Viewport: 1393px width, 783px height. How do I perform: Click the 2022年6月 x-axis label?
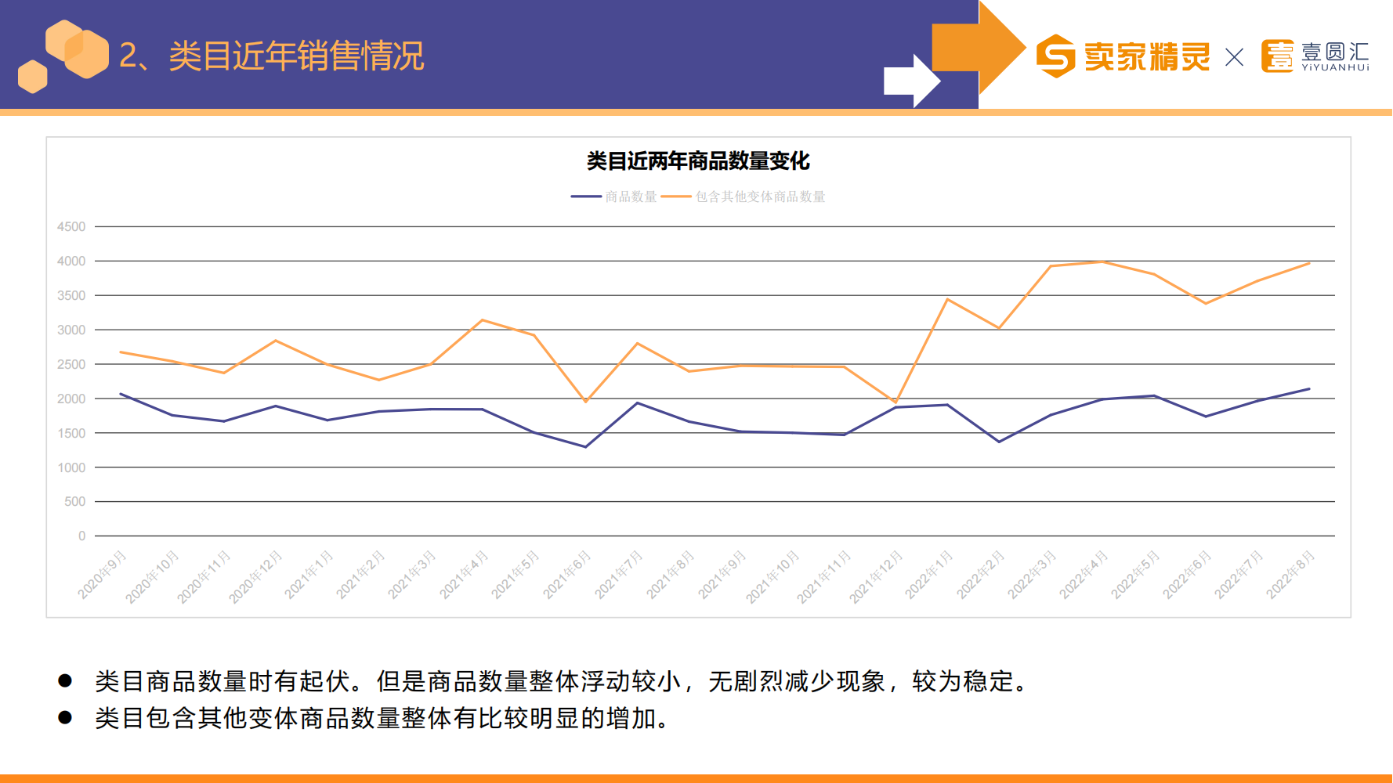pos(1188,575)
